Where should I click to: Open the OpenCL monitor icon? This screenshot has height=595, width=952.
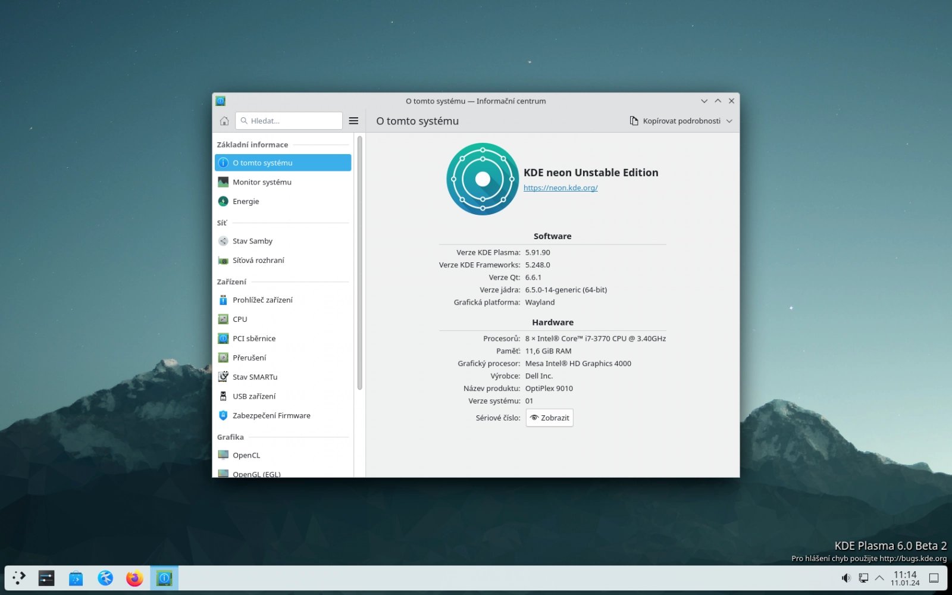223,455
